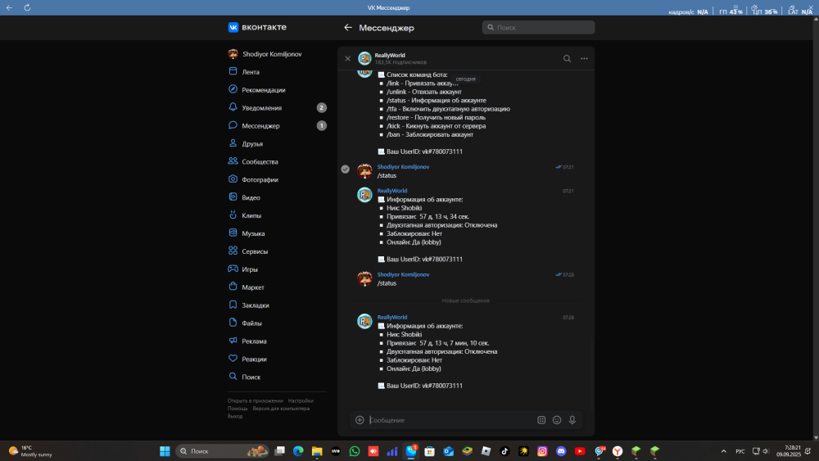Open the attachment plus icon in message box
The image size is (819, 461).
point(360,420)
